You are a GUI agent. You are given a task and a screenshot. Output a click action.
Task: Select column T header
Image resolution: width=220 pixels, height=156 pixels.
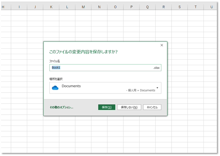pyautogui.click(x=196, y=7)
